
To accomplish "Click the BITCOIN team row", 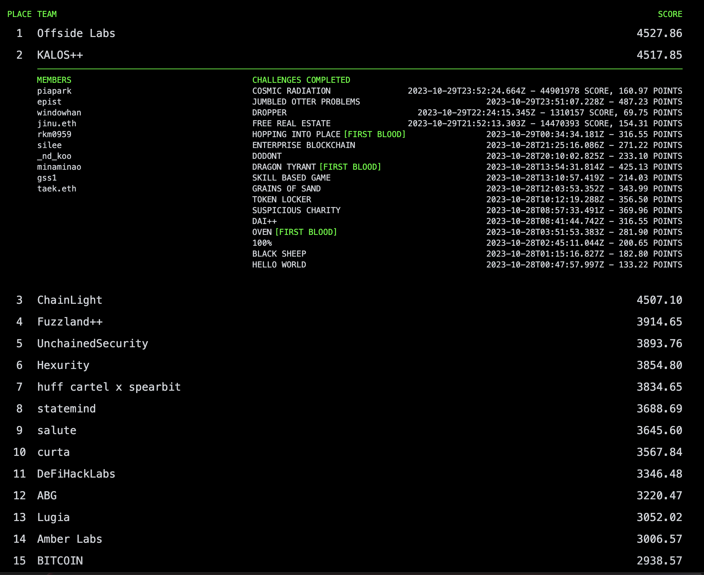I will [60, 561].
